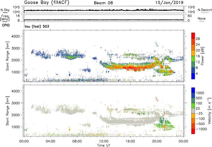Click the 'Goose Bay (fitACF)' title text

coord(47,3)
